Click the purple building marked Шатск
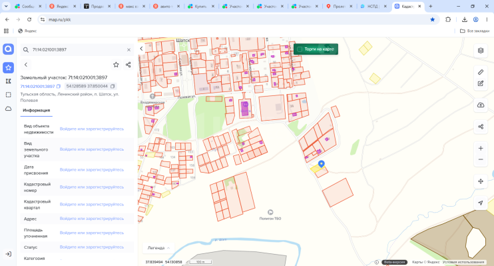Viewport: 494px width, 266px height. pyautogui.click(x=245, y=109)
